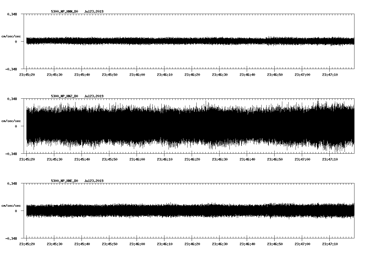Viewport: 374px width, 254px height.
Task: Click the zero axis label on HNE plot
Action: pos(16,211)
